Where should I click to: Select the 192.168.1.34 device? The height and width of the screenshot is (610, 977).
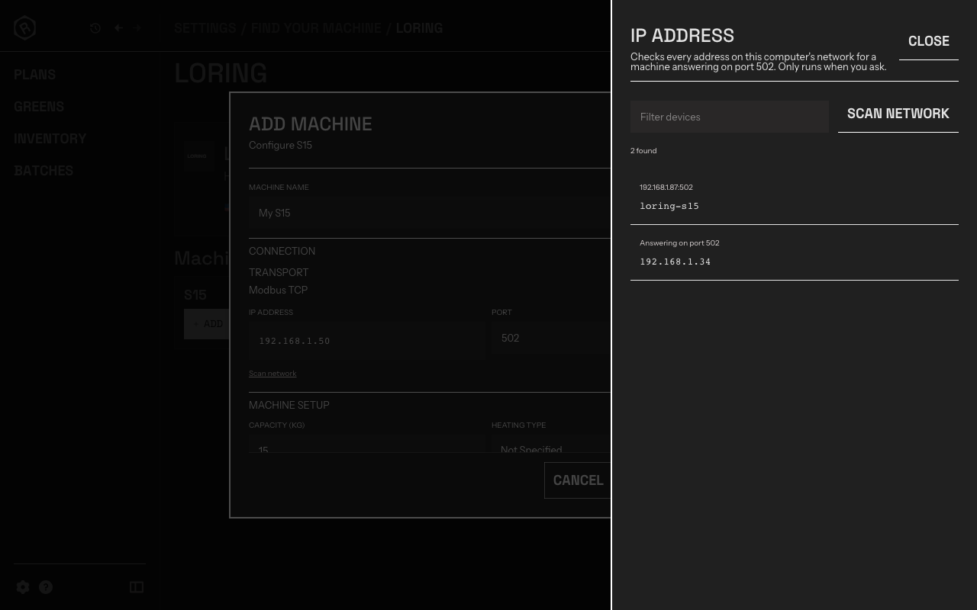[795, 252]
